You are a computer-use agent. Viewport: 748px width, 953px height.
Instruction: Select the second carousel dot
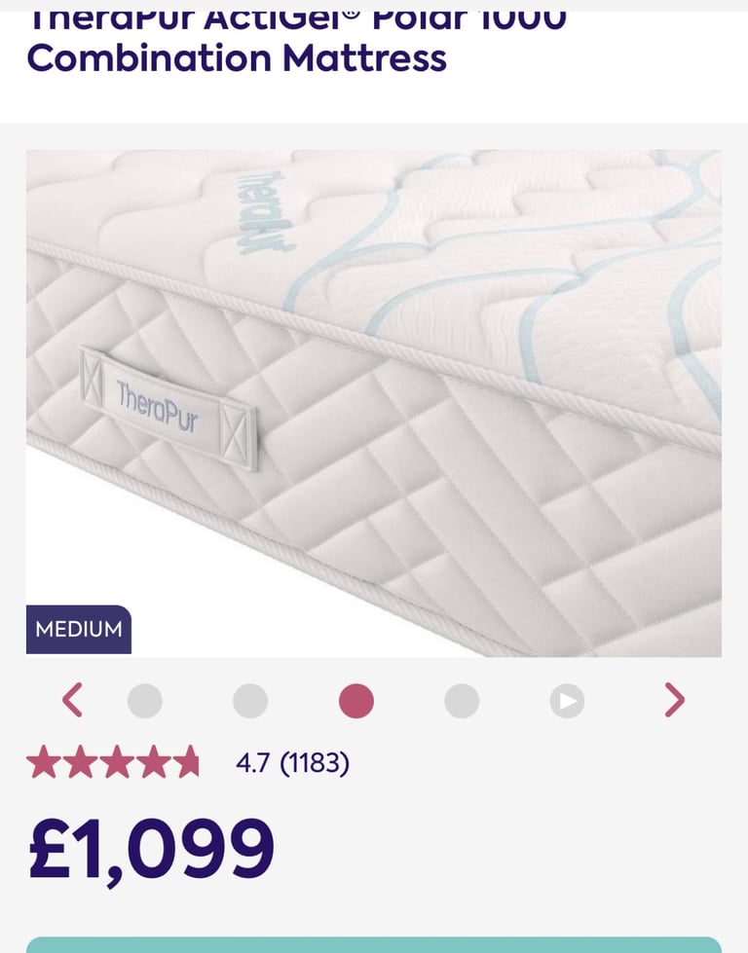pyautogui.click(x=250, y=701)
